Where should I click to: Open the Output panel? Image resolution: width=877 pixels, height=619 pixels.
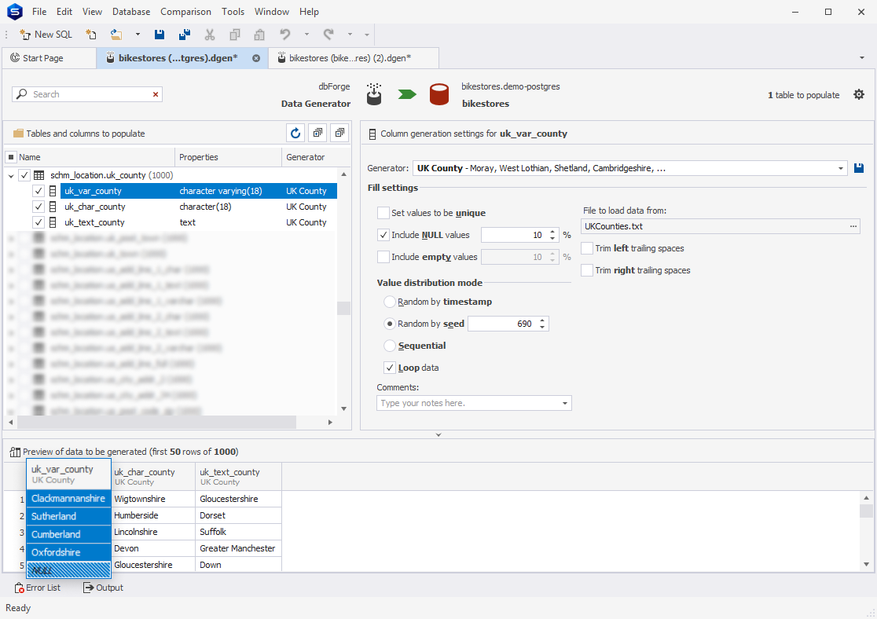[103, 588]
